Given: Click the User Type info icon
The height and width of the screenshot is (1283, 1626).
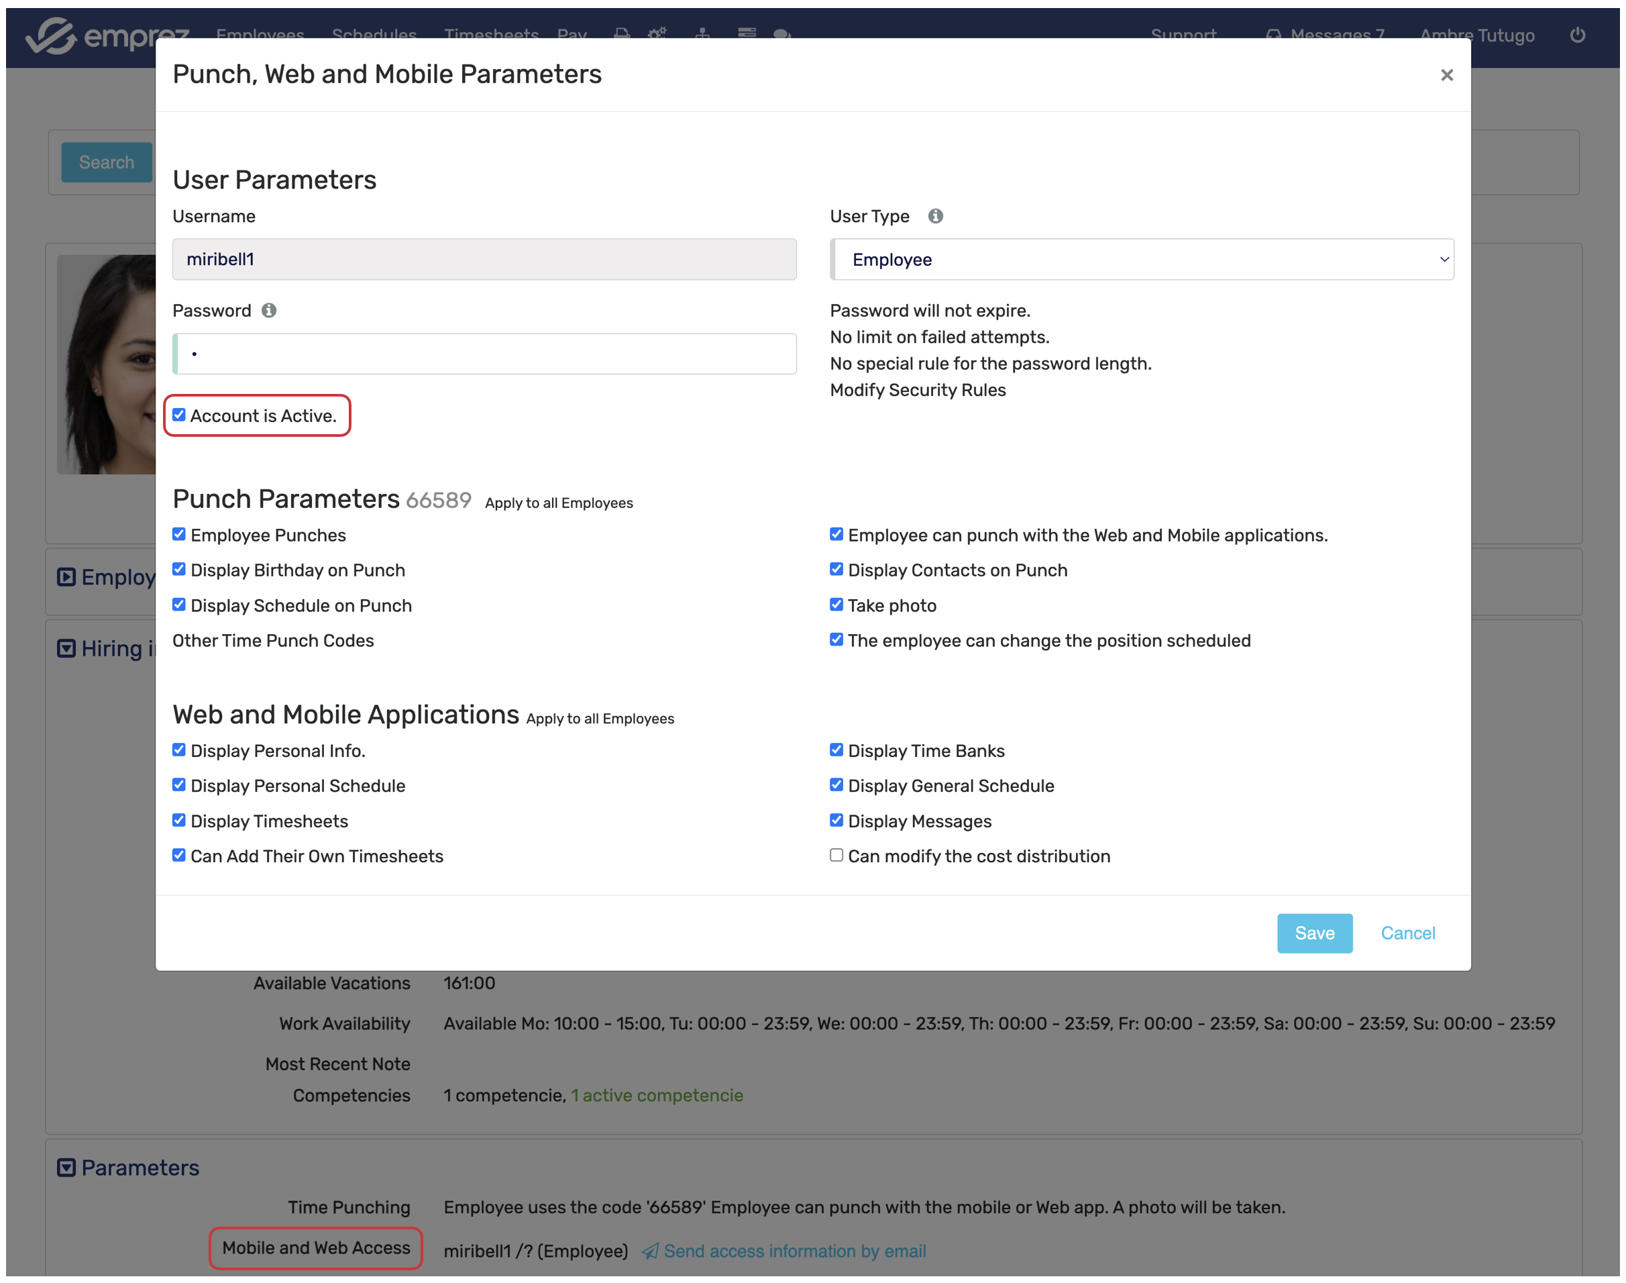Looking at the screenshot, I should click(934, 216).
